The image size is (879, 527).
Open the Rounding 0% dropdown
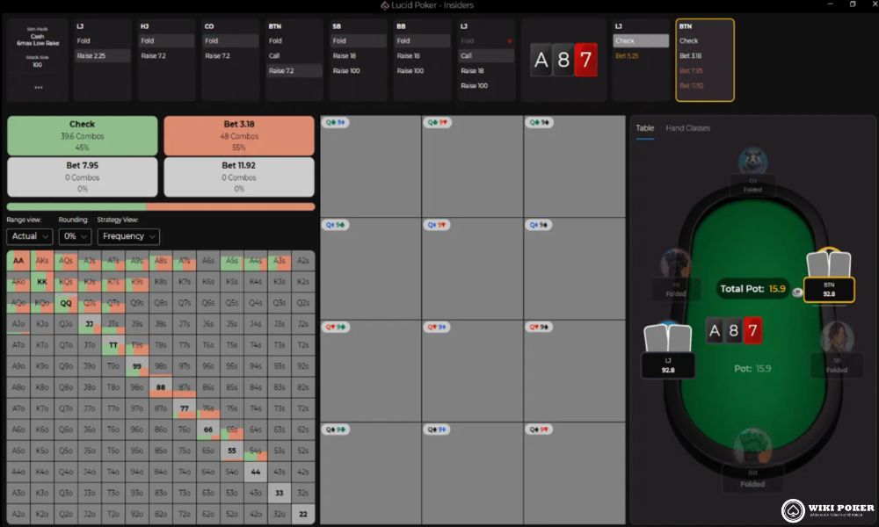[x=75, y=236]
